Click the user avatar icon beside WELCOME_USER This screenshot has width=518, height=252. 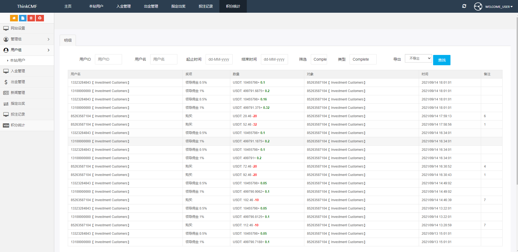click(478, 6)
